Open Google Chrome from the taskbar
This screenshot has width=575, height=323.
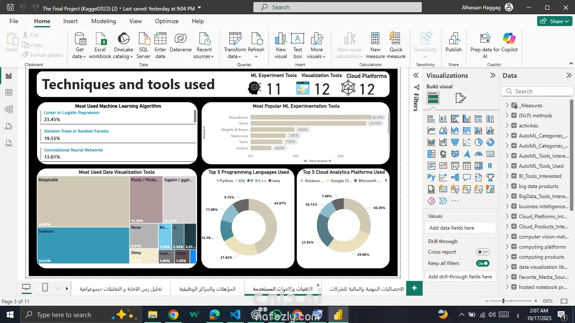[173, 315]
